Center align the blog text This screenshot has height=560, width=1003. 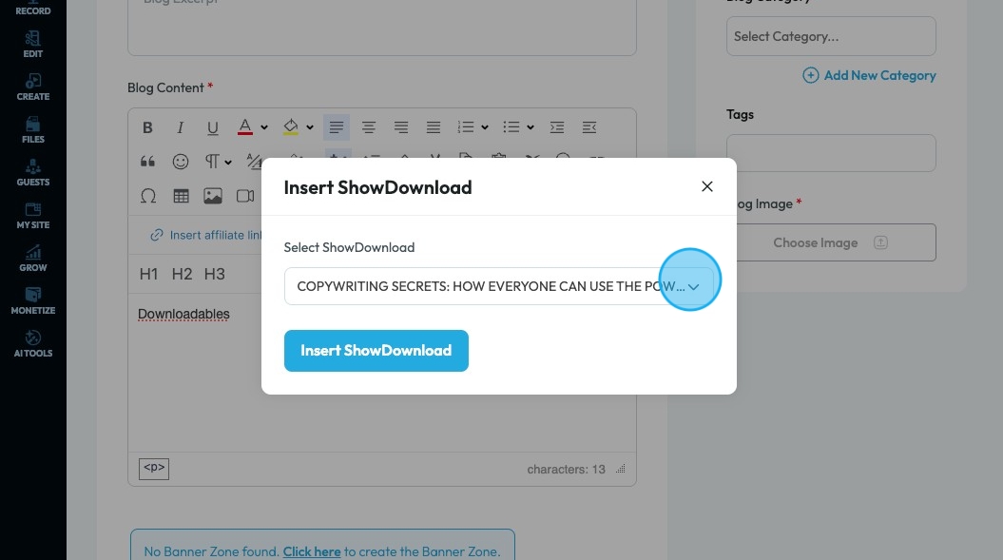369,127
